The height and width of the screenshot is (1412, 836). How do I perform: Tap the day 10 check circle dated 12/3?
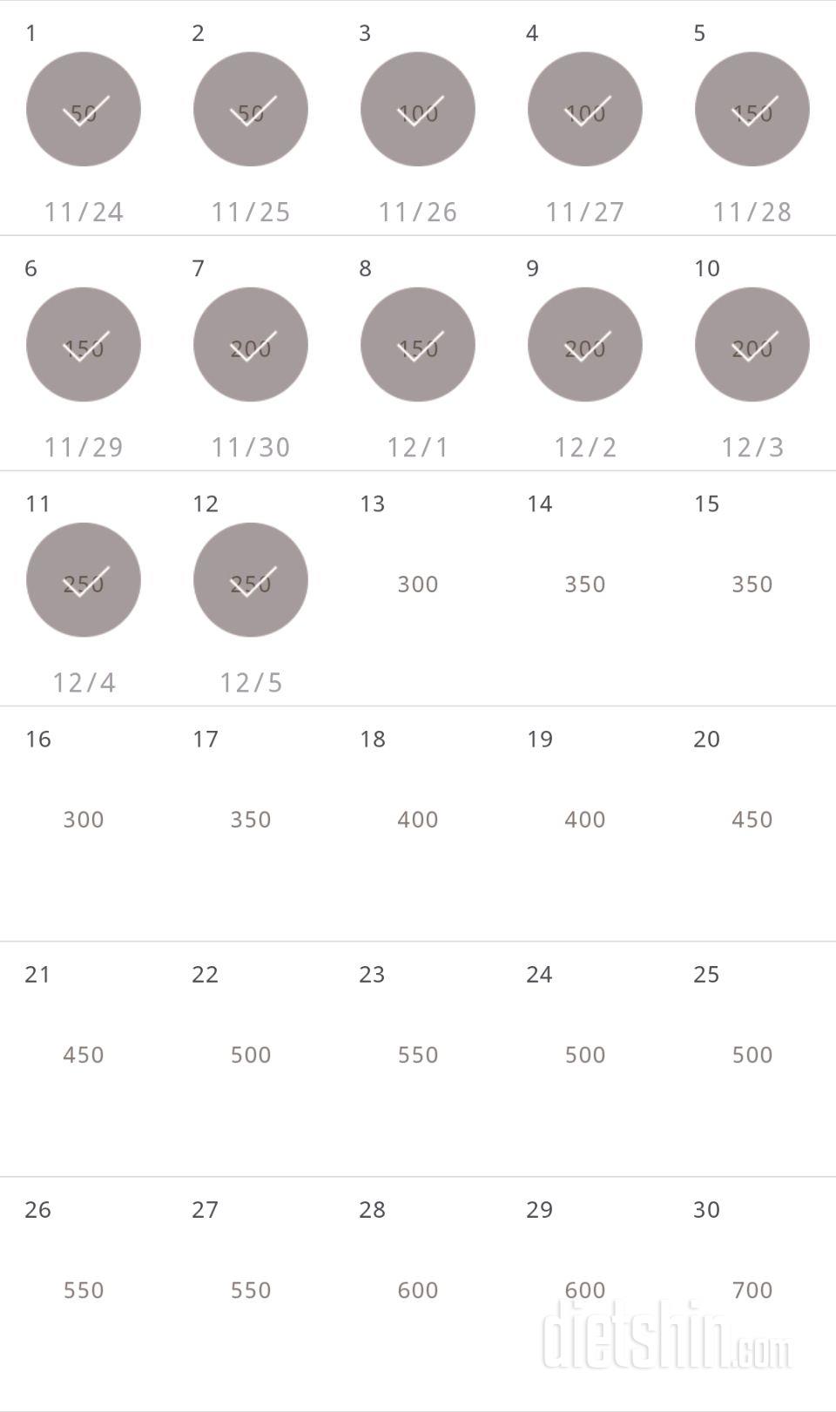pyautogui.click(x=752, y=345)
